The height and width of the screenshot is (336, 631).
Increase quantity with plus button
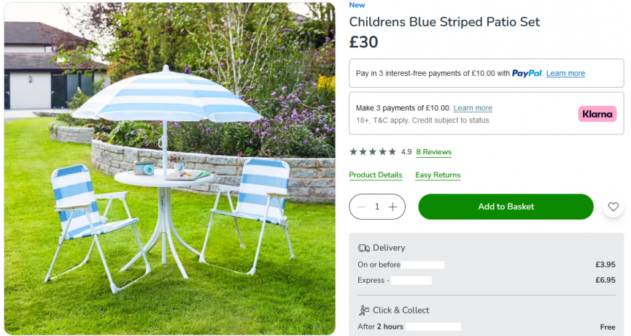392,207
